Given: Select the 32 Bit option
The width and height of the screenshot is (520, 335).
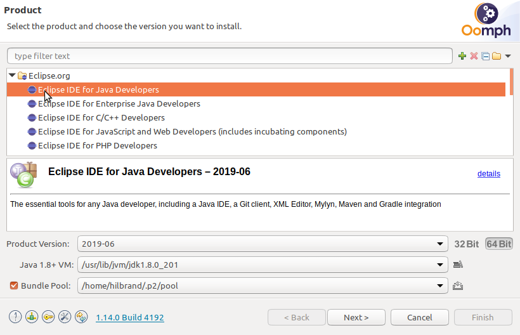Looking at the screenshot, I should click(x=467, y=244).
